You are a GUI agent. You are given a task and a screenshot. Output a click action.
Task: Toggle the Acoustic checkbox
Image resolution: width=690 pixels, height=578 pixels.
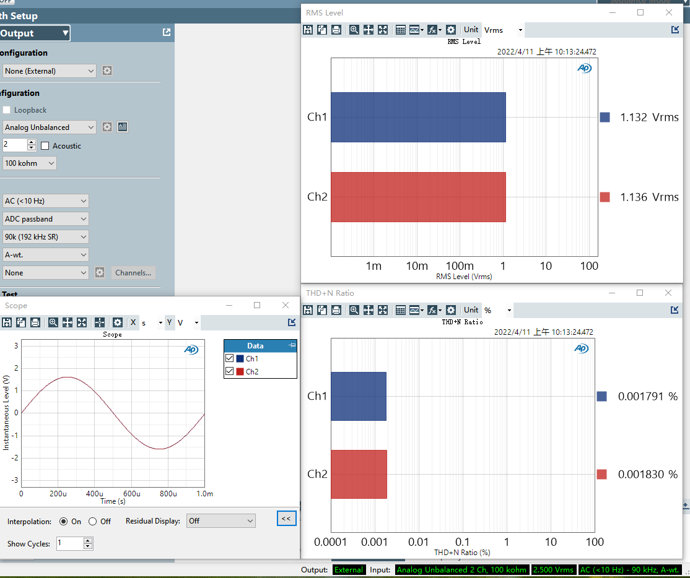tap(45, 146)
